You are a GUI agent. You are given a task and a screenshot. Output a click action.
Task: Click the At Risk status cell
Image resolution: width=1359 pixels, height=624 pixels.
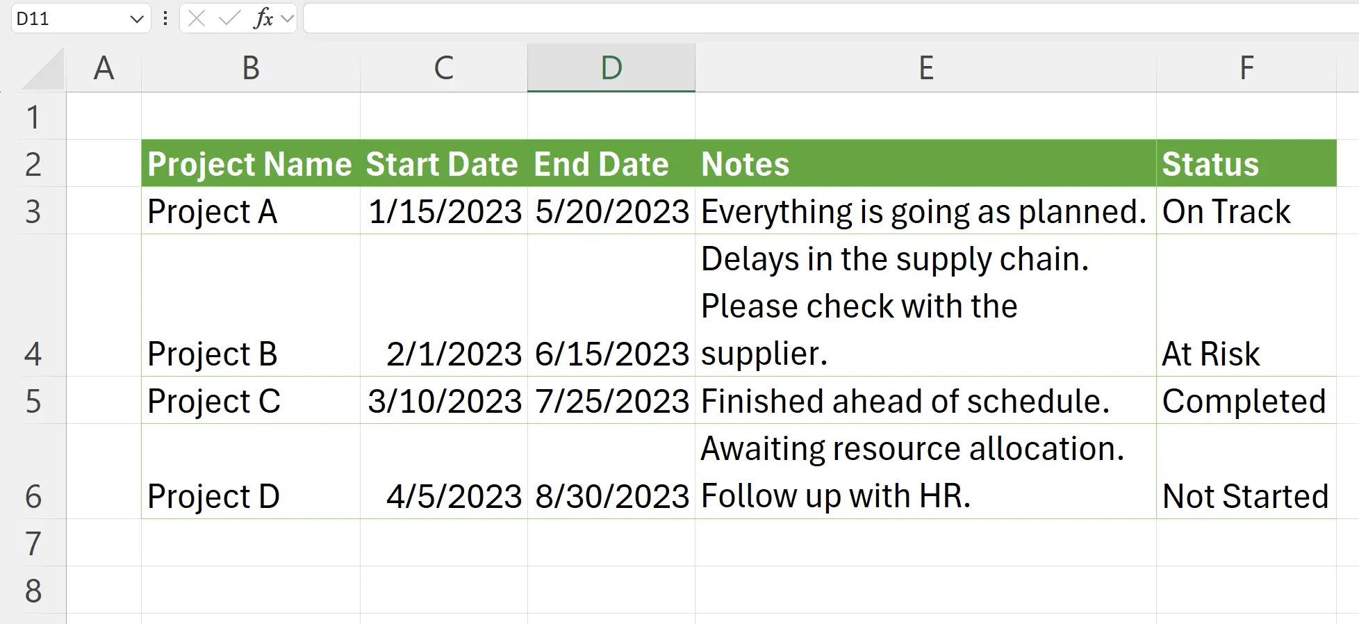point(1246,306)
